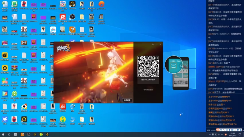
Task: Click the Cortana search circle on taskbar
Action: pos(9,135)
